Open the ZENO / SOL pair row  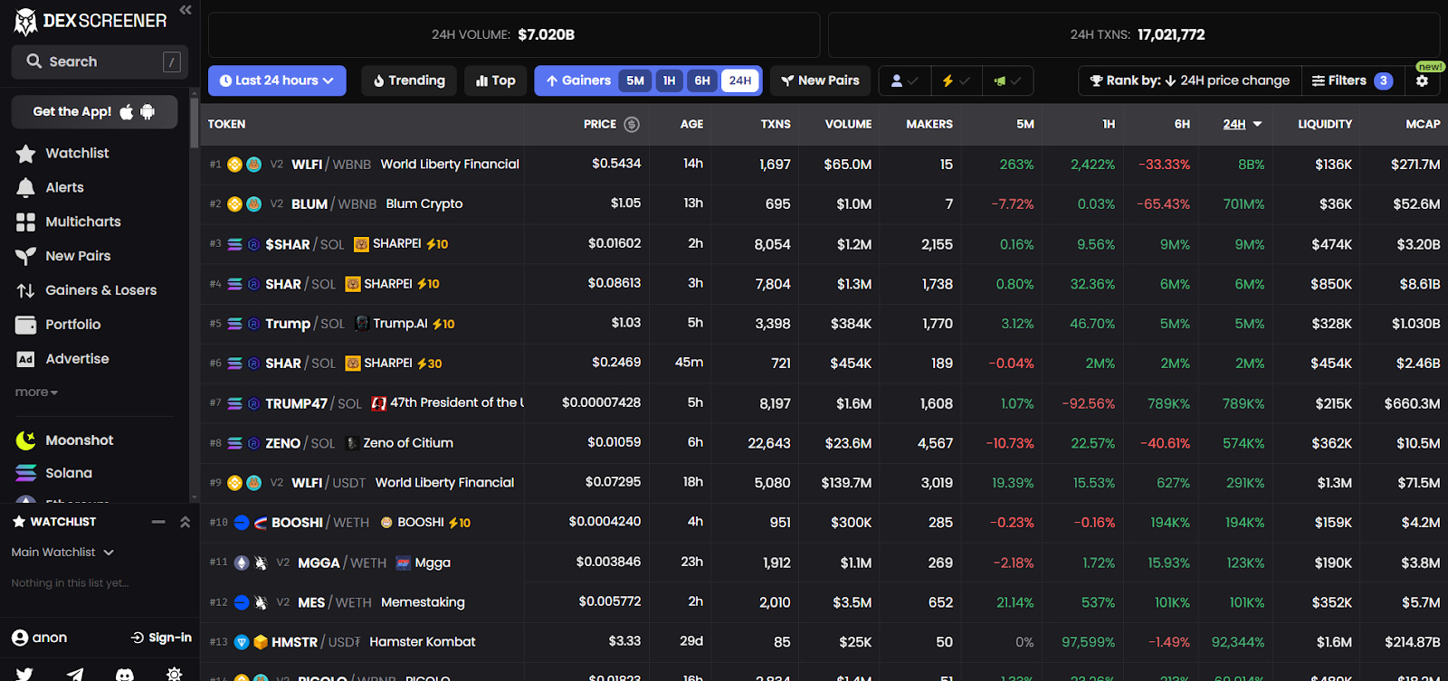[x=824, y=443]
